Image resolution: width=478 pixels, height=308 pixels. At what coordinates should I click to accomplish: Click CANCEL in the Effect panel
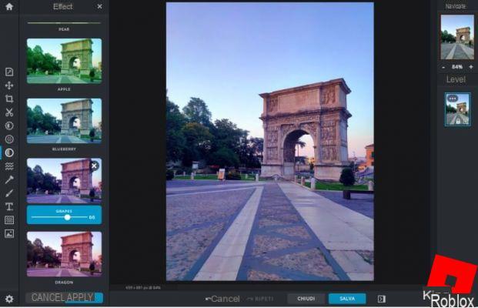point(48,298)
